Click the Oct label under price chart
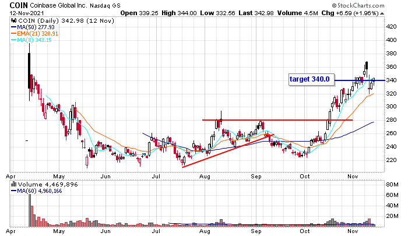408x236 pixels. pyautogui.click(x=305, y=177)
